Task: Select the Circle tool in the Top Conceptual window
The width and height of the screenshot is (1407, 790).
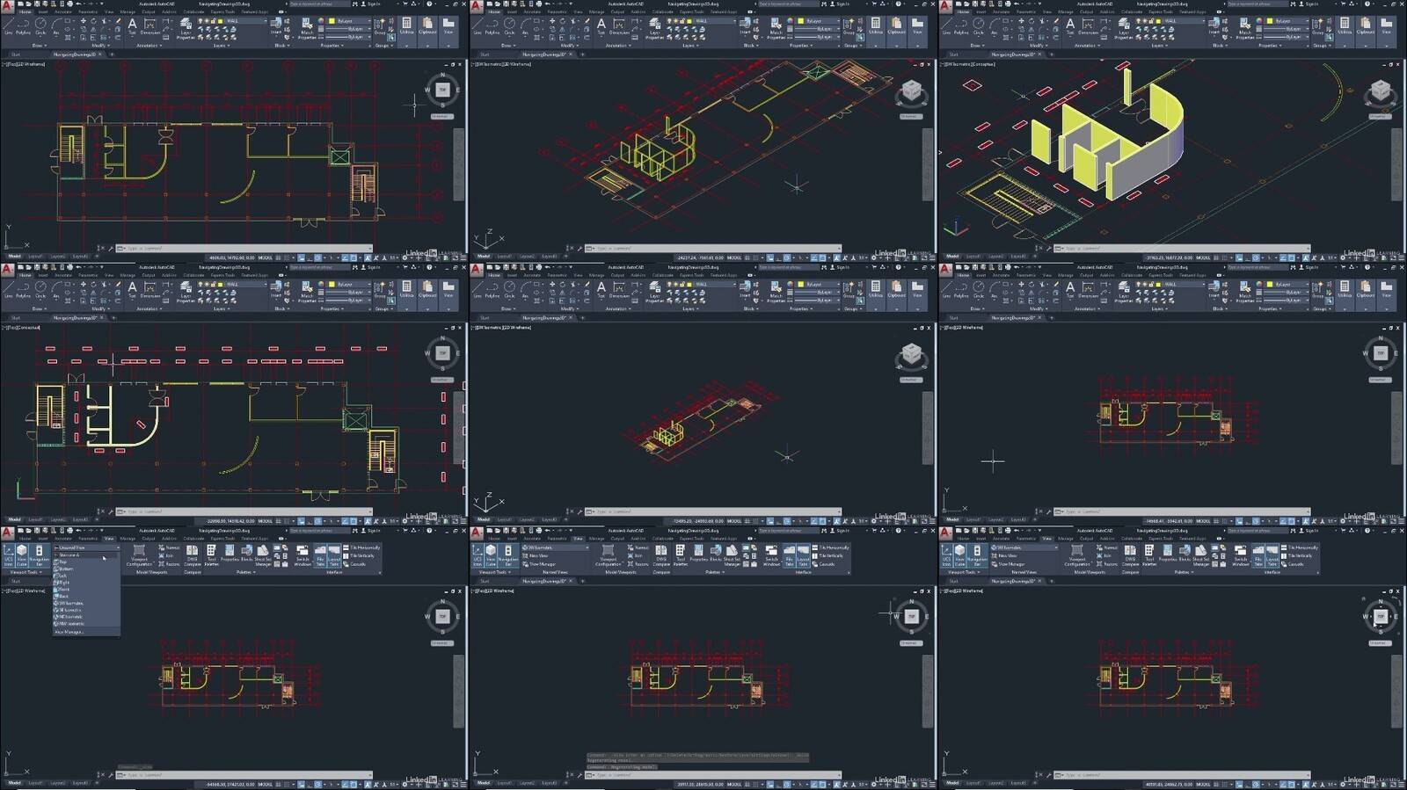Action: pyautogui.click(x=40, y=290)
